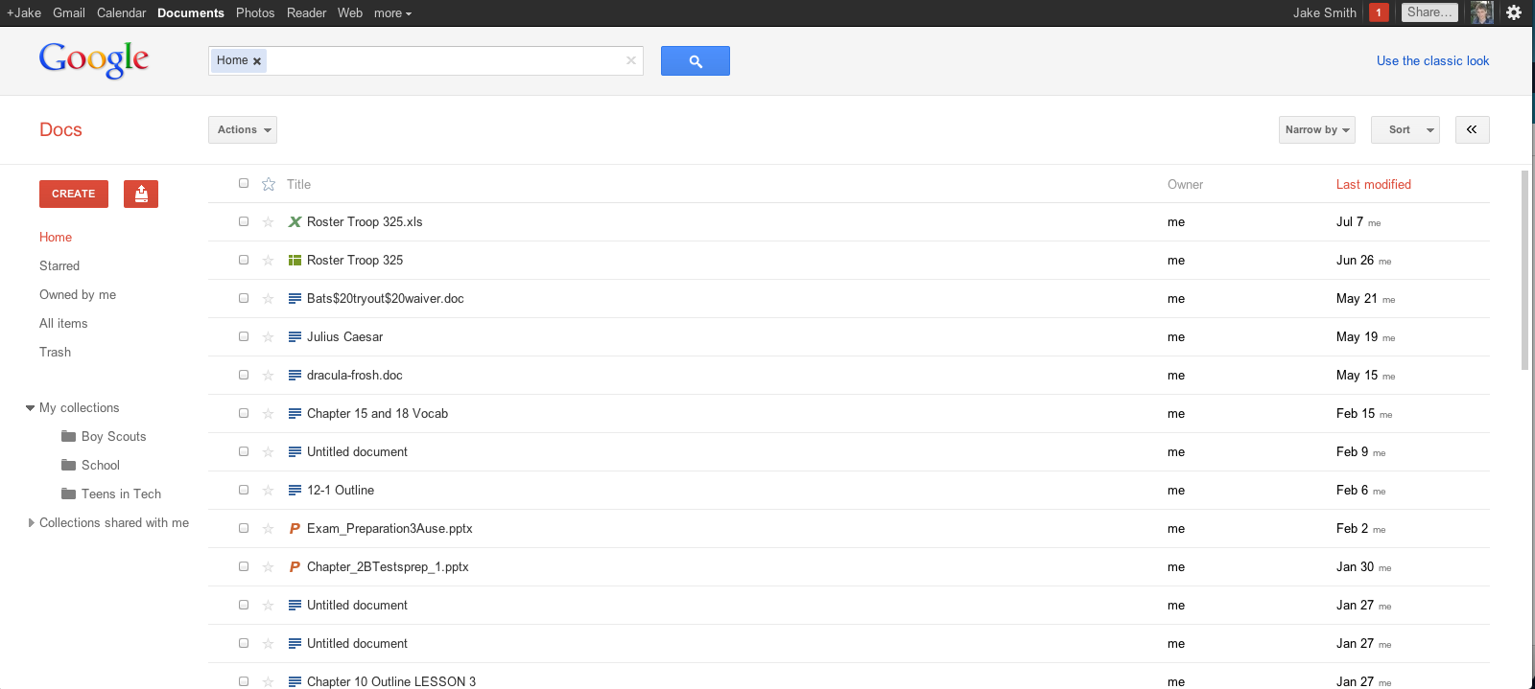The width and height of the screenshot is (1535, 689).
Task: Click the upload icon next to Create
Action: [x=141, y=194]
